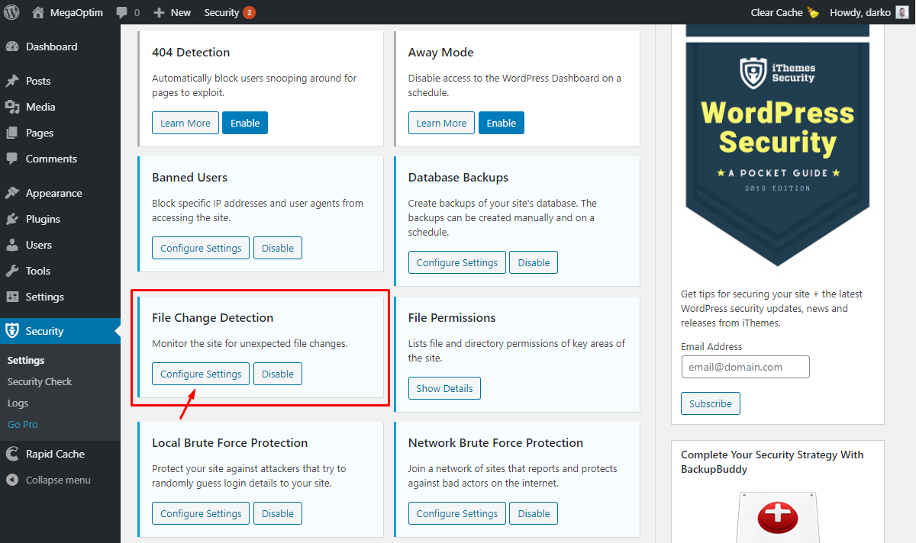Click the Pages icon in sidebar

(12, 133)
